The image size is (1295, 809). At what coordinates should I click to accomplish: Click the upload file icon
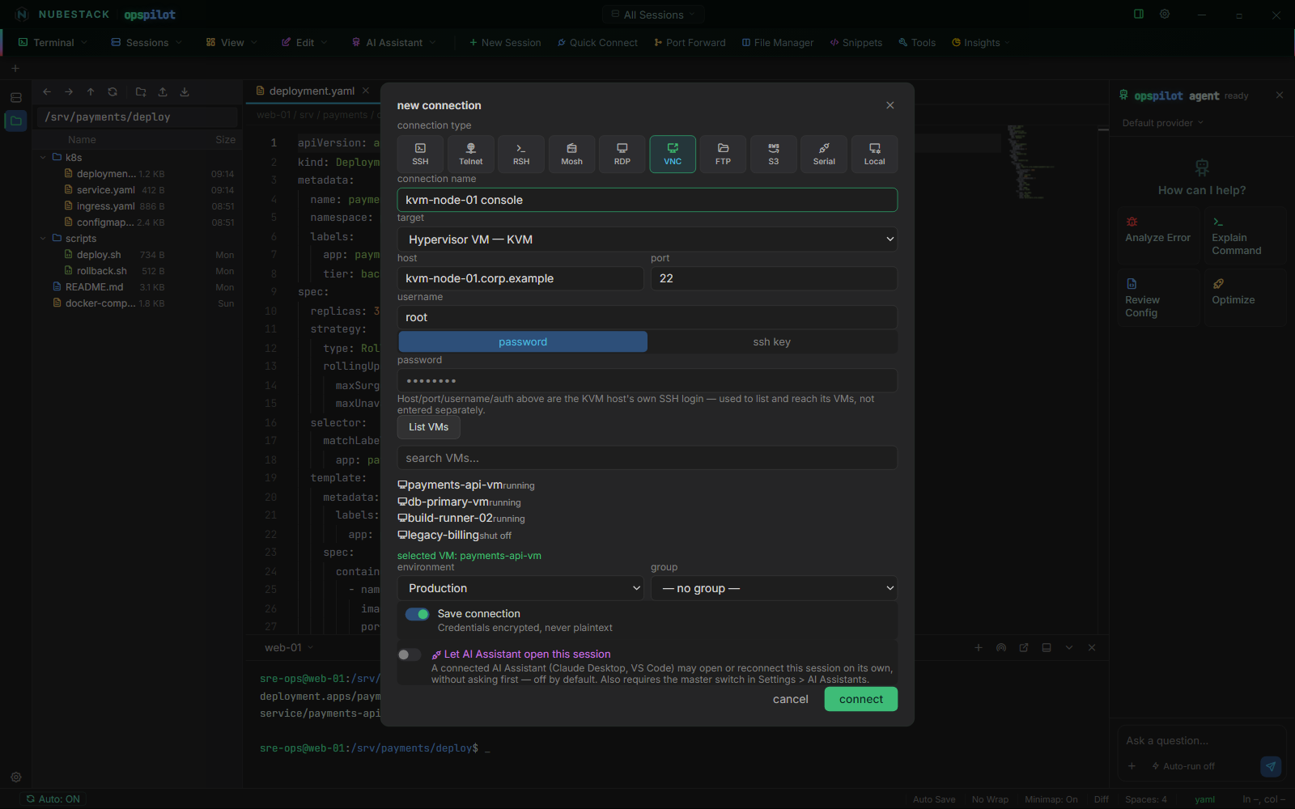(163, 92)
